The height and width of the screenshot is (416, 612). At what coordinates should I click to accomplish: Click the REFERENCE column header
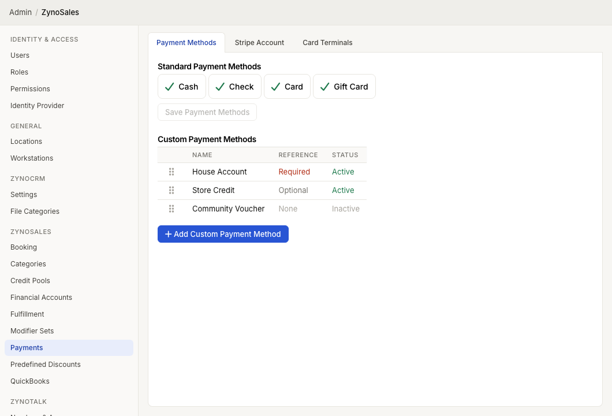[298, 155]
